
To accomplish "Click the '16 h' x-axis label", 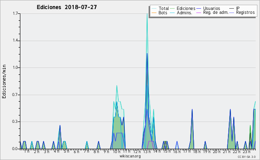I will pos(177,151).
